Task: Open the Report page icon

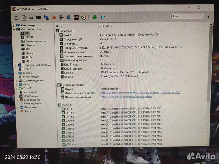Action: click(23, 18)
